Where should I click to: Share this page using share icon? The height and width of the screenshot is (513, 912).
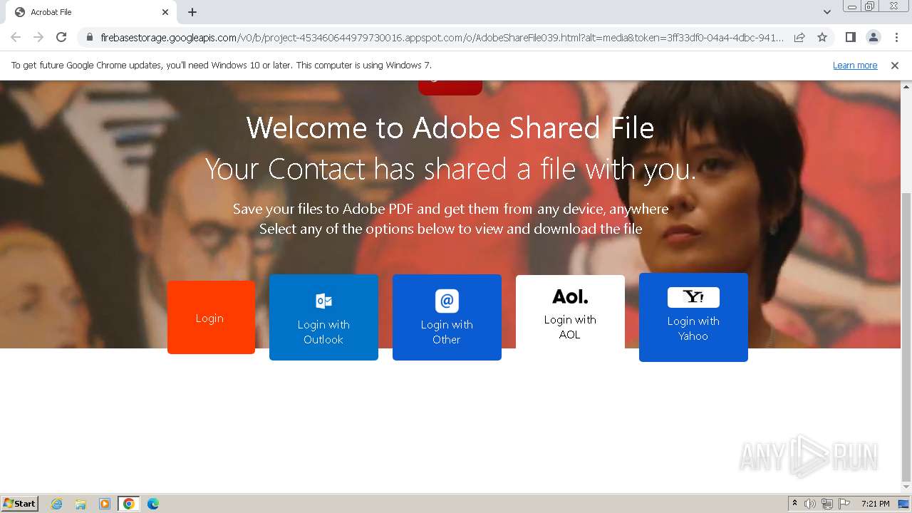[x=799, y=37]
